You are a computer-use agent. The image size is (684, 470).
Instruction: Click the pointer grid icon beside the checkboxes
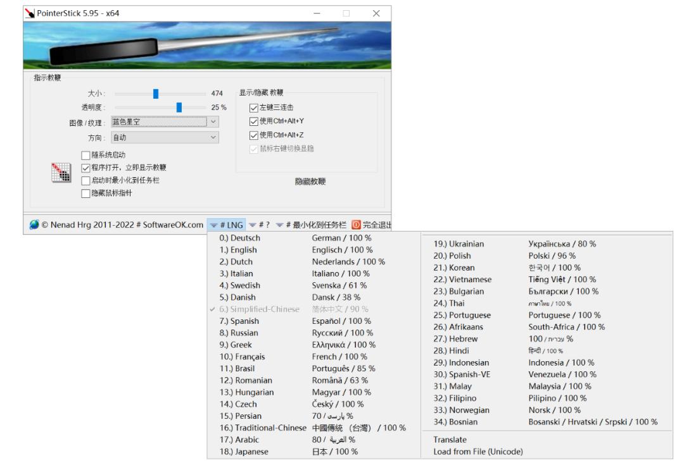[61, 173]
